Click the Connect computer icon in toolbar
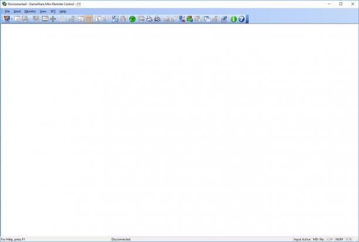The height and width of the screenshot is (242, 359). click(x=6, y=19)
